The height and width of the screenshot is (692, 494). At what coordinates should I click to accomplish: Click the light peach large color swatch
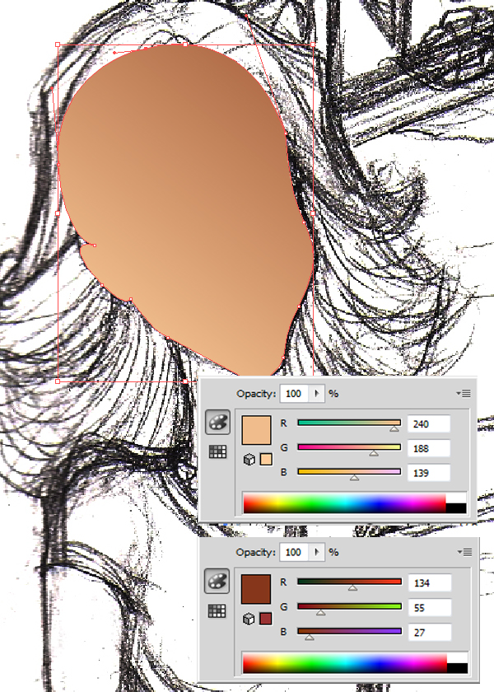[256, 430]
